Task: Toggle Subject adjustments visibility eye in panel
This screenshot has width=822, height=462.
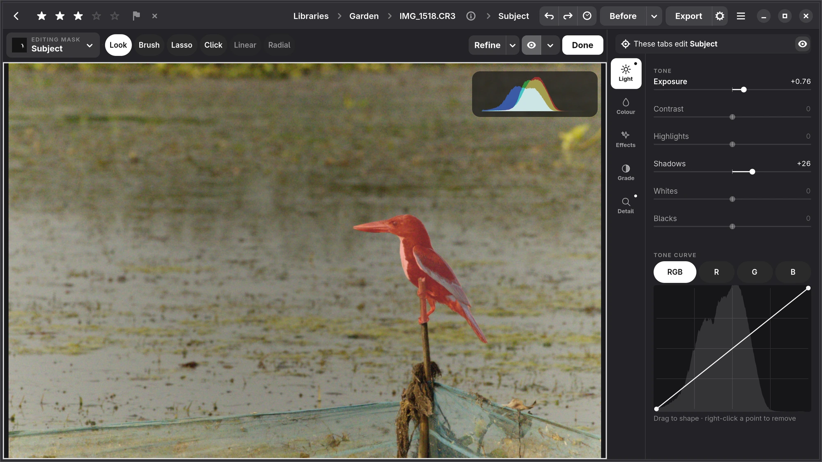Action: [802, 44]
